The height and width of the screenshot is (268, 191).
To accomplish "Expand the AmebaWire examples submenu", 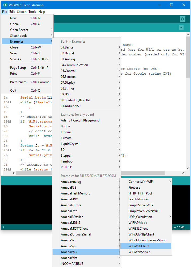I will pos(87,258).
